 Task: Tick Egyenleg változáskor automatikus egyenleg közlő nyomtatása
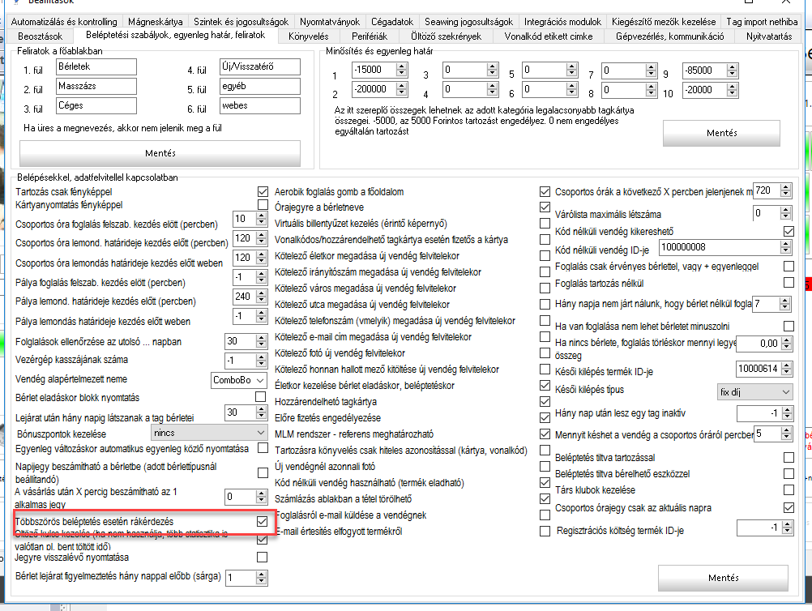[263, 448]
